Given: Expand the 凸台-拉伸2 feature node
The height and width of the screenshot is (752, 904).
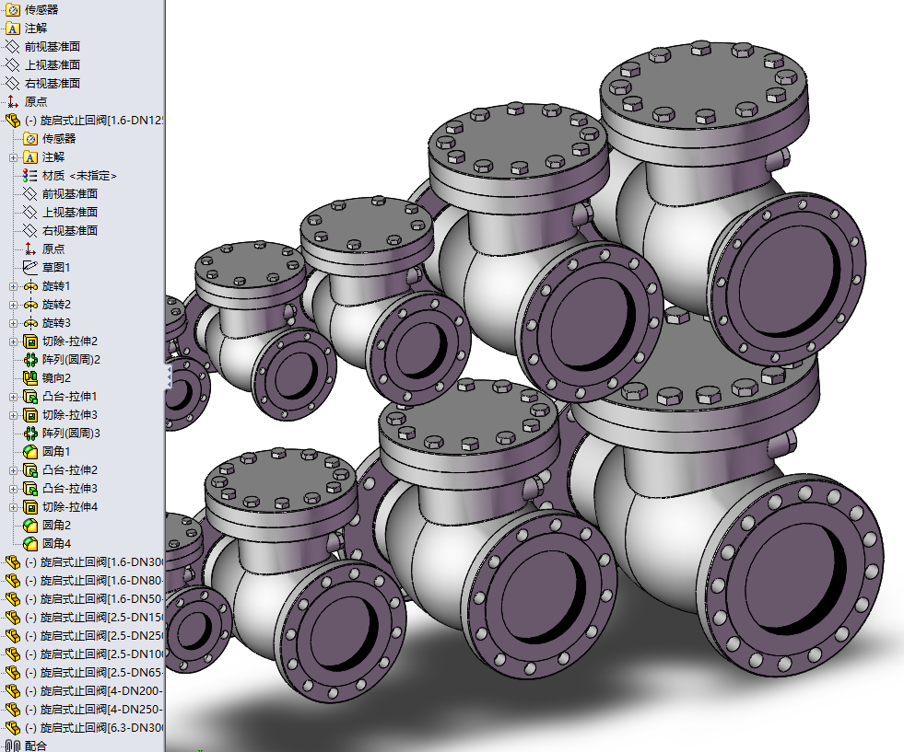Looking at the screenshot, I should (13, 470).
